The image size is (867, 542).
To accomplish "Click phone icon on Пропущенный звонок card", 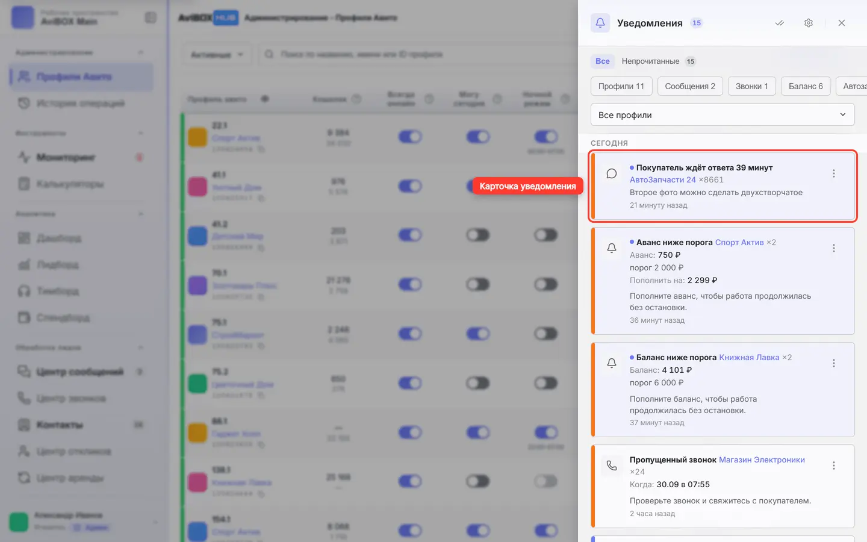I will pos(612,466).
